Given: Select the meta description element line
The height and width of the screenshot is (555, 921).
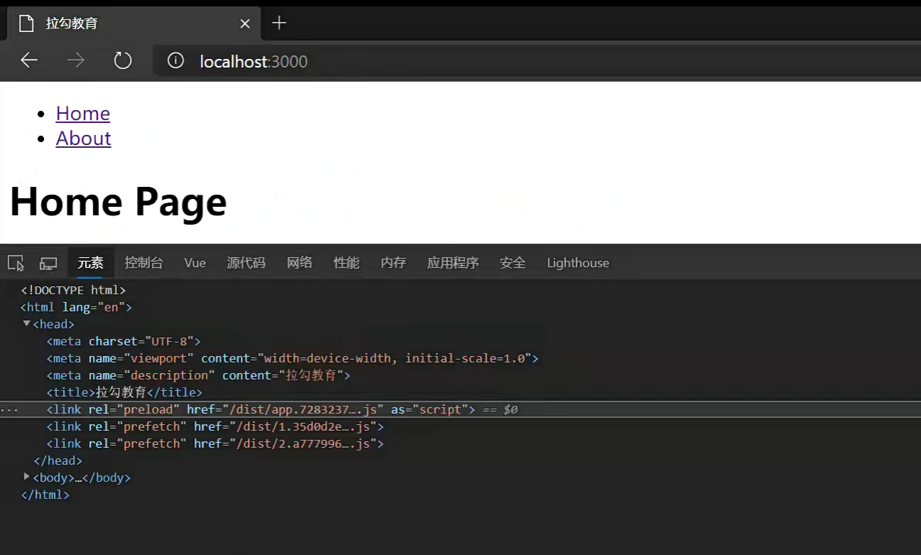Looking at the screenshot, I should tap(198, 375).
